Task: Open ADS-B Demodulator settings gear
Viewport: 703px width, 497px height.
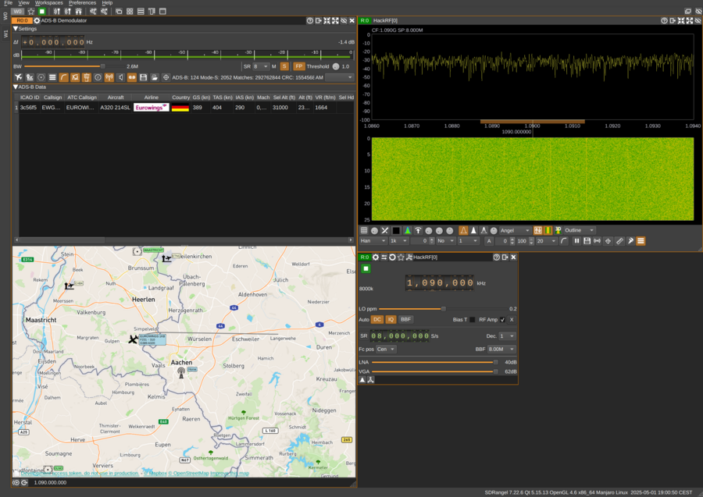Action: click(37, 20)
